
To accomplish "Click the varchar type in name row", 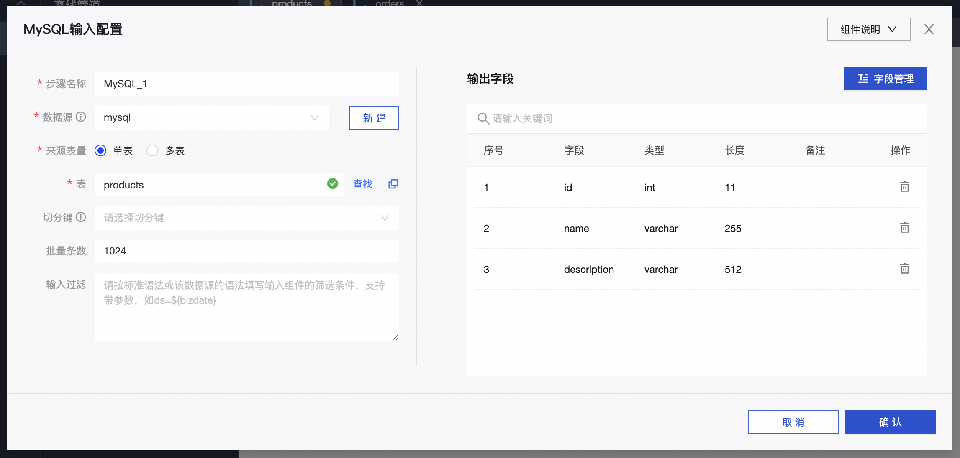I will click(661, 229).
